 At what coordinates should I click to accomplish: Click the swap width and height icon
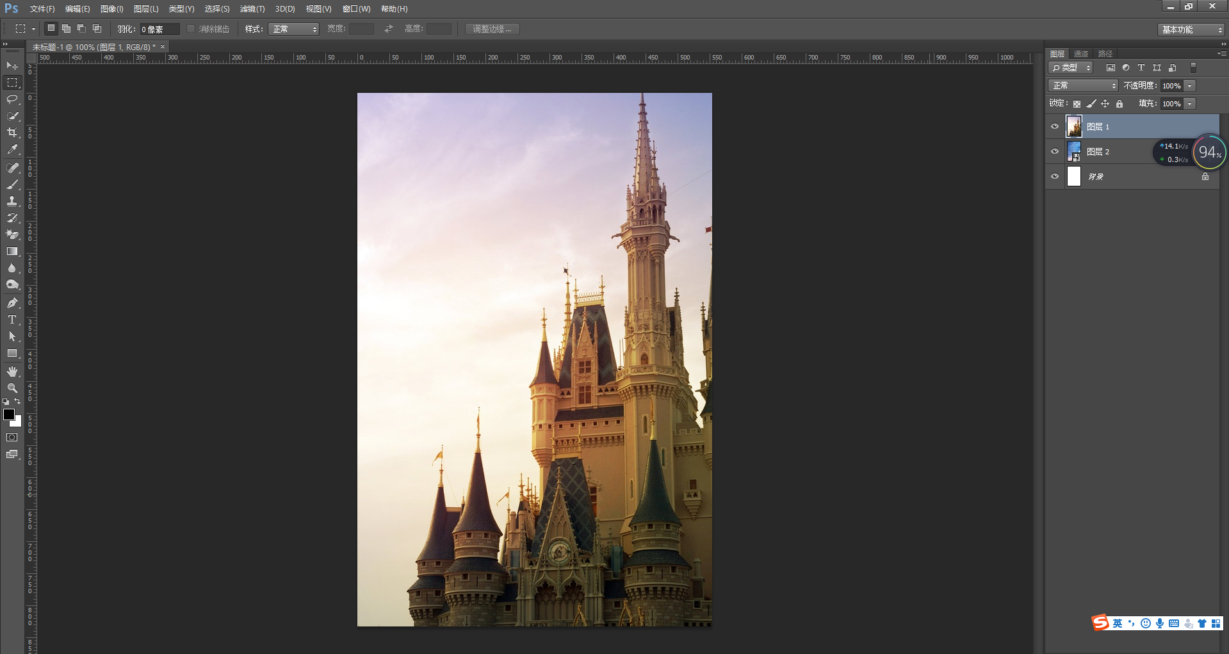pyautogui.click(x=389, y=29)
